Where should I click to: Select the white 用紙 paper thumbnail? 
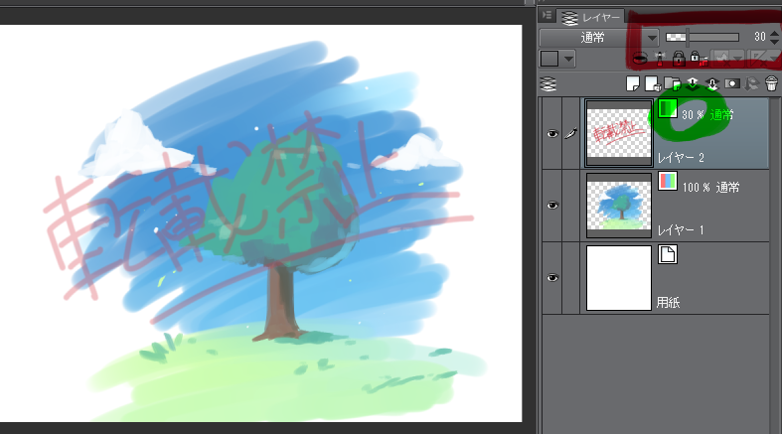pyautogui.click(x=619, y=277)
